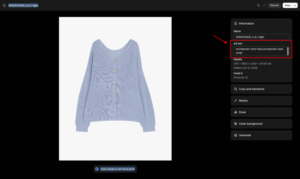300x179 pixels.
Task: Click the Color background paint bucket icon
Action: 236,124
